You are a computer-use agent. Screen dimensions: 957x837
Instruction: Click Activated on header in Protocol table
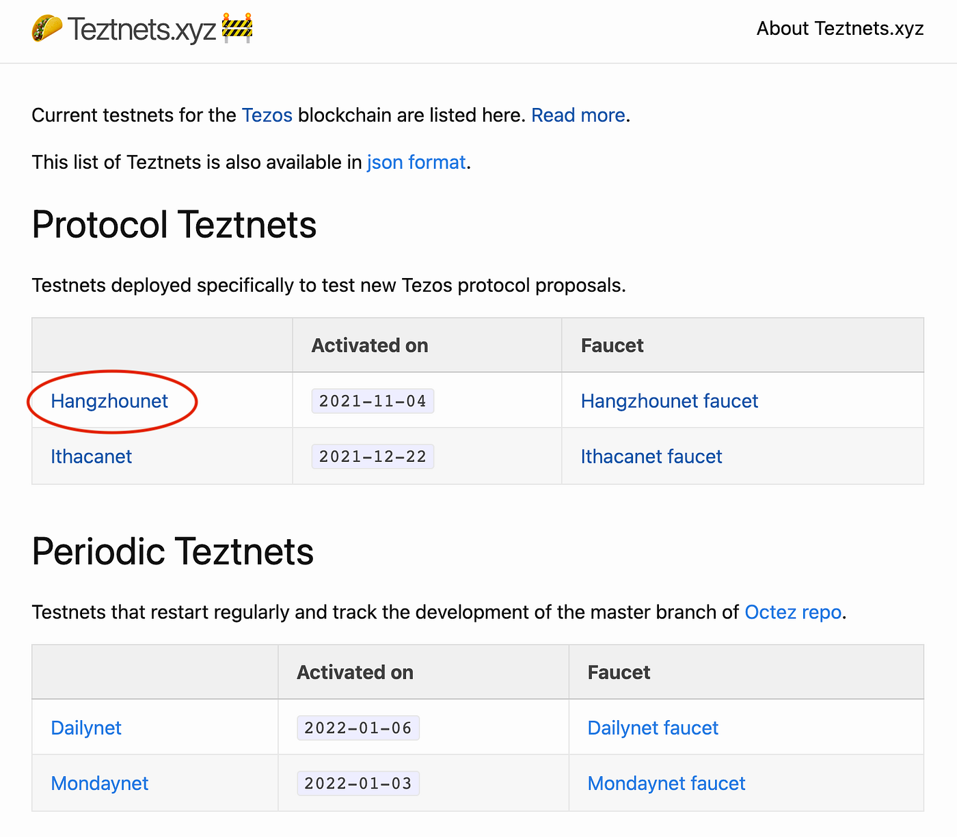point(370,346)
